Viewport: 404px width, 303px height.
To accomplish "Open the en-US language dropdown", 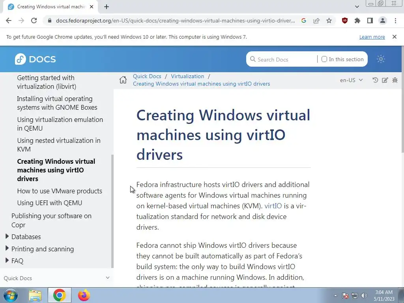I will [x=351, y=80].
